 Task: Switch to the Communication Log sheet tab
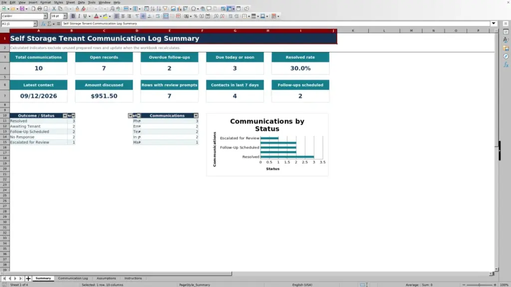pyautogui.click(x=73, y=278)
